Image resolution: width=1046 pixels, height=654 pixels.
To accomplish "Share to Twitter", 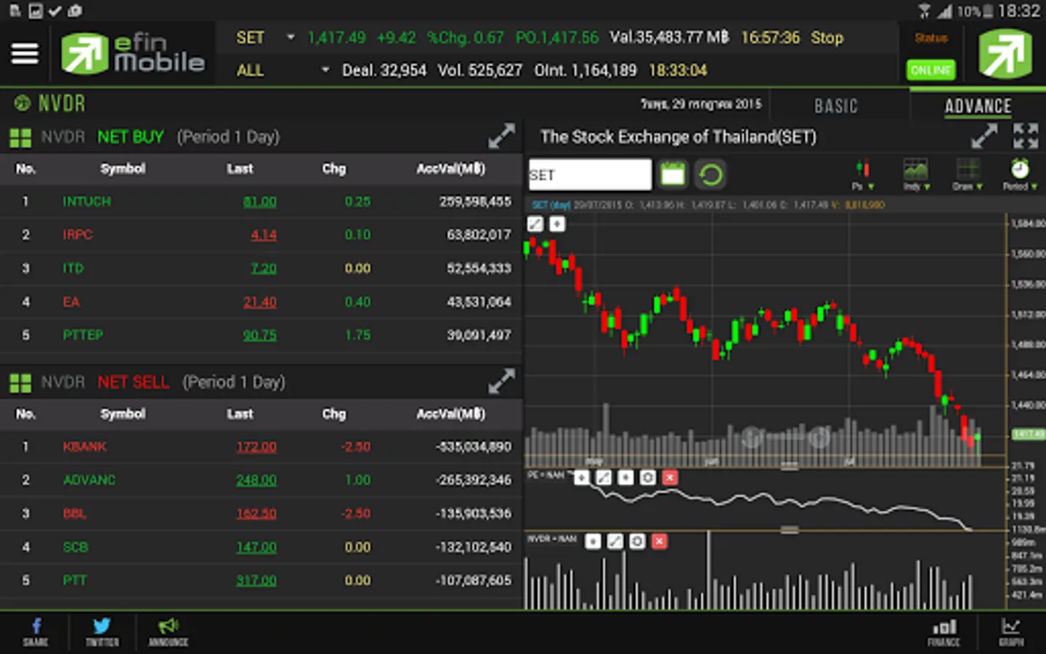I will (x=102, y=632).
